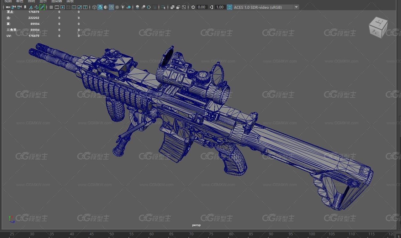Click frame 85 on the time slider

coord(251,234)
